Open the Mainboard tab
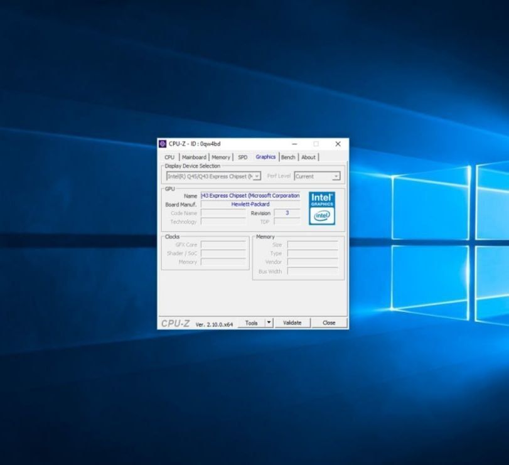 194,157
